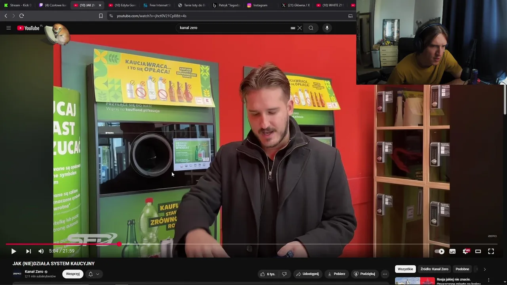Mute the video volume speaker icon

coord(41,251)
